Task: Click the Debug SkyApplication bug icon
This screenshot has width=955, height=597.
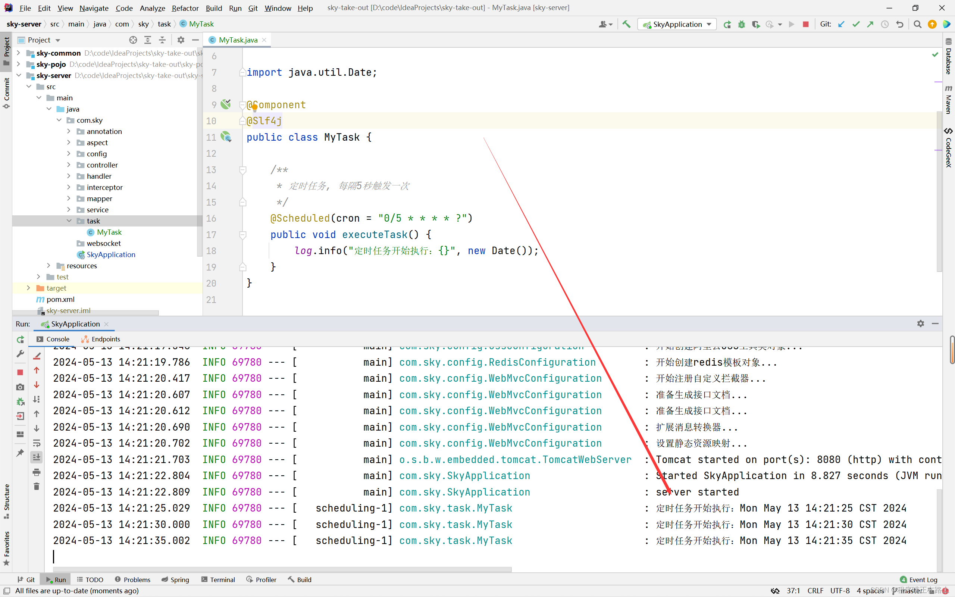Action: 742,24
